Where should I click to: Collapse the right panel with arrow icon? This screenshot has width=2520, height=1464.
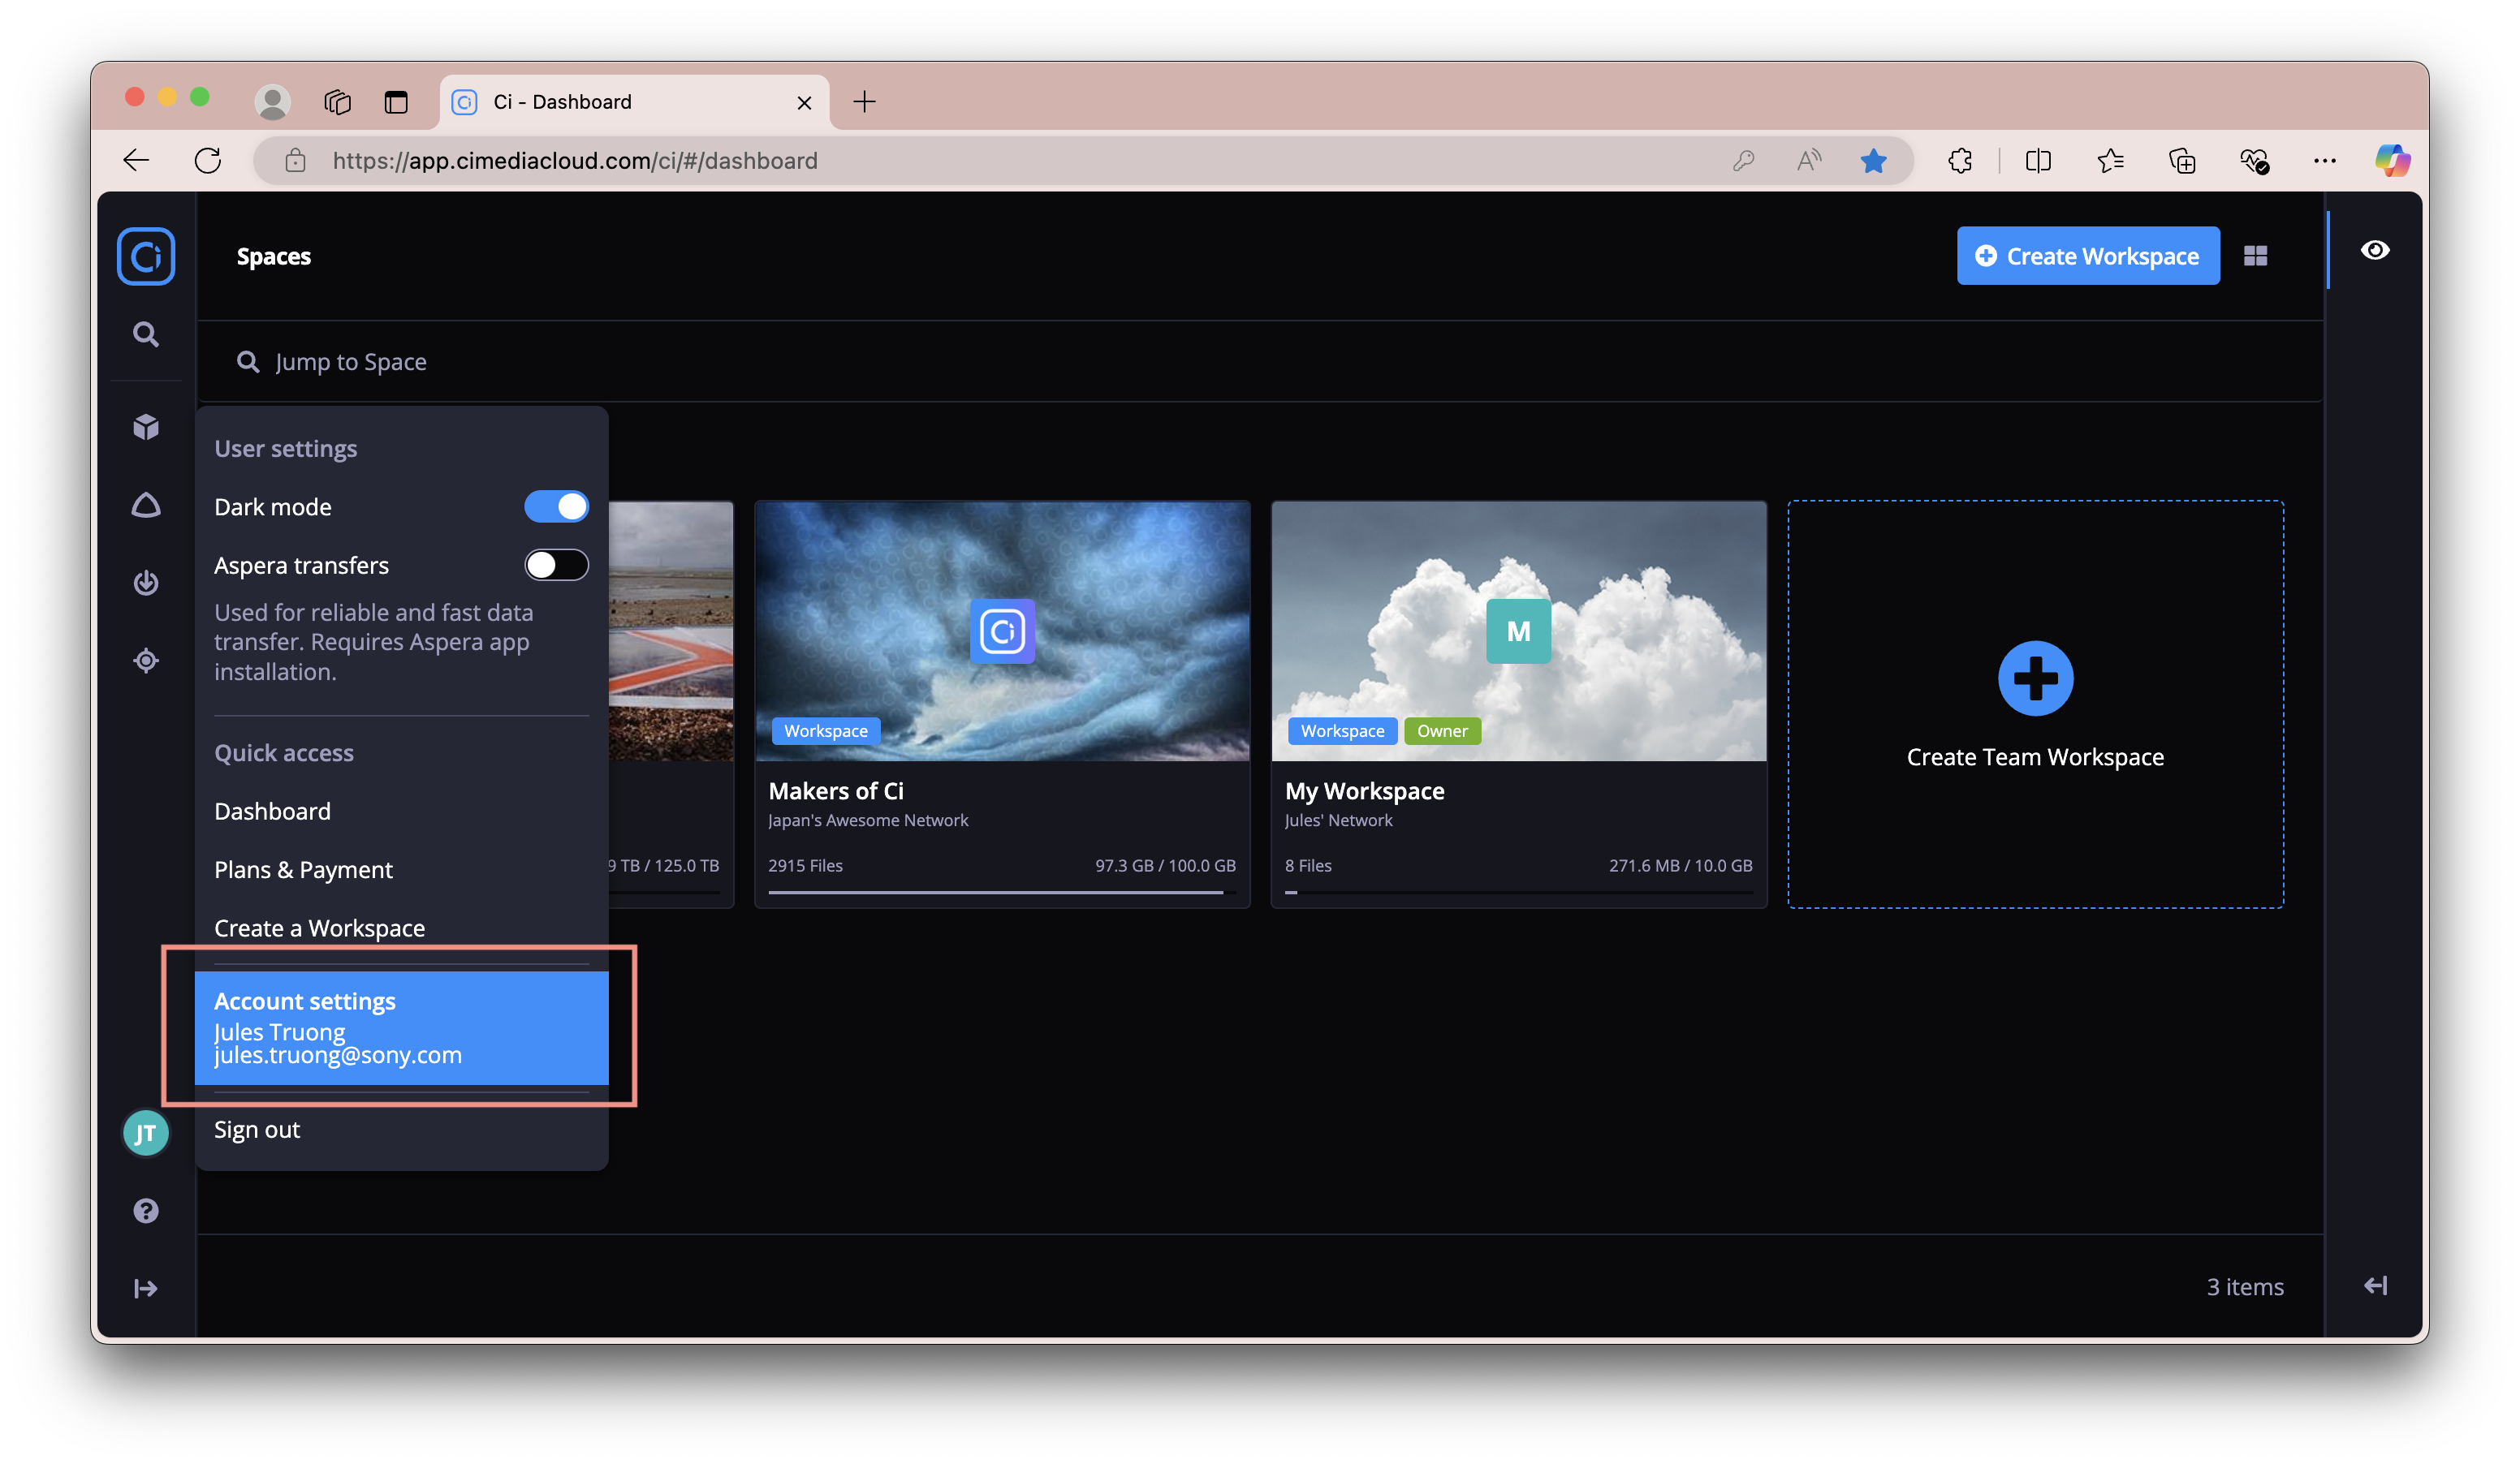tap(2376, 1286)
